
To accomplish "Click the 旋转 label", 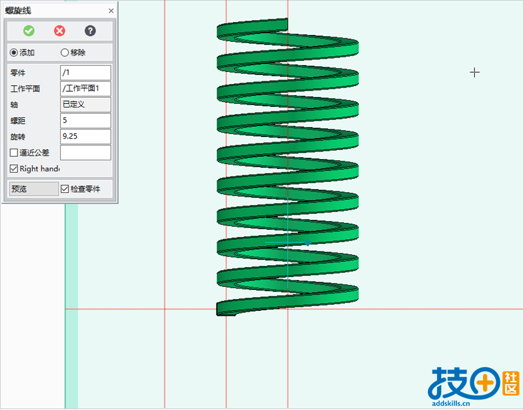I will click(18, 137).
